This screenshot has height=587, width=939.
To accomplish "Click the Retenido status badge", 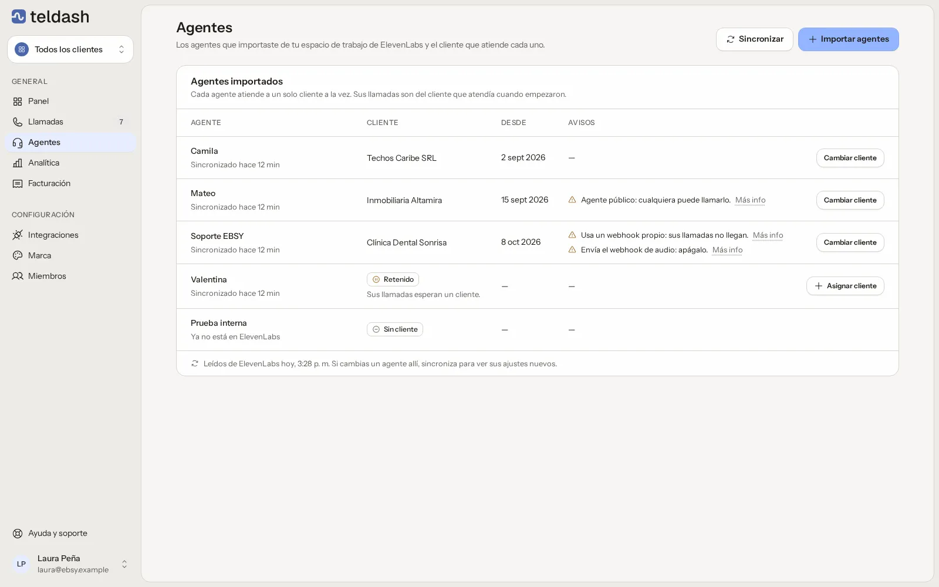I will tap(393, 279).
